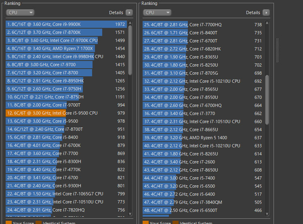
Task: Select the Core i7-6700 entry ranked 20
Action: pos(66,178)
